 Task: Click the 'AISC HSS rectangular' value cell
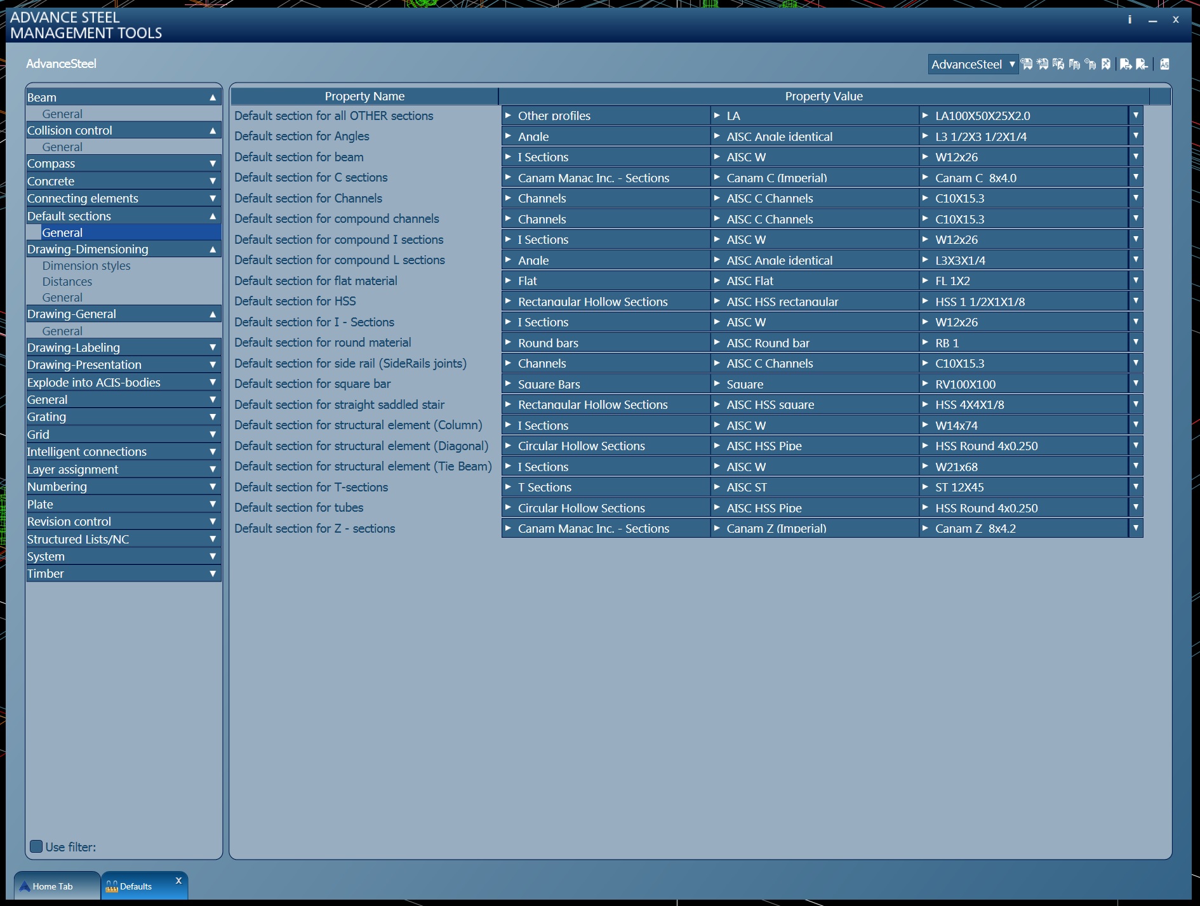(815, 302)
